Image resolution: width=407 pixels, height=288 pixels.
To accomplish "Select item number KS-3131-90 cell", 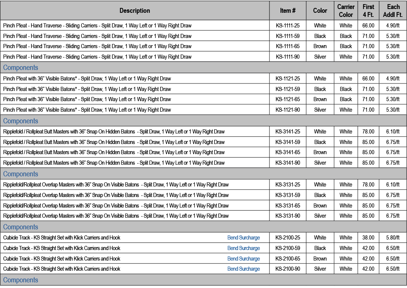I will pyautogui.click(x=288, y=216).
